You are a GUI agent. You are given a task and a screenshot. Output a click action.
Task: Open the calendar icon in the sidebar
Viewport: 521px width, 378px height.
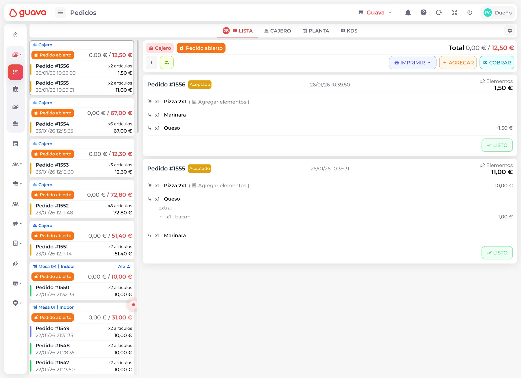click(x=15, y=144)
